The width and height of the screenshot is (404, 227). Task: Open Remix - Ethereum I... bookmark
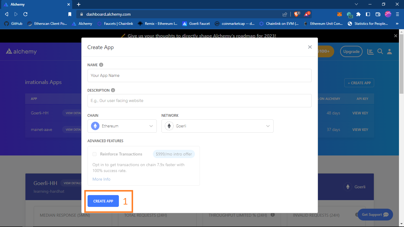tap(158, 24)
